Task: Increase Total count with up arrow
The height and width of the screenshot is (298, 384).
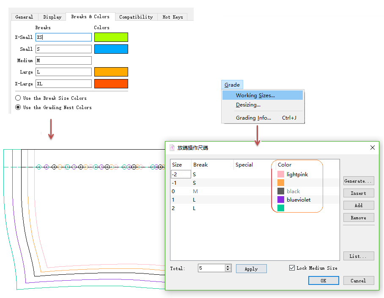Action: pos(228,266)
